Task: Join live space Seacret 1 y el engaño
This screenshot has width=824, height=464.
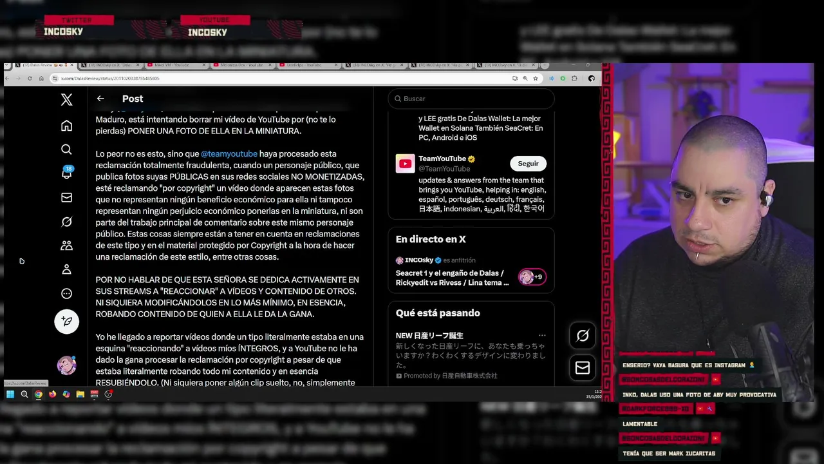Action: click(x=453, y=278)
